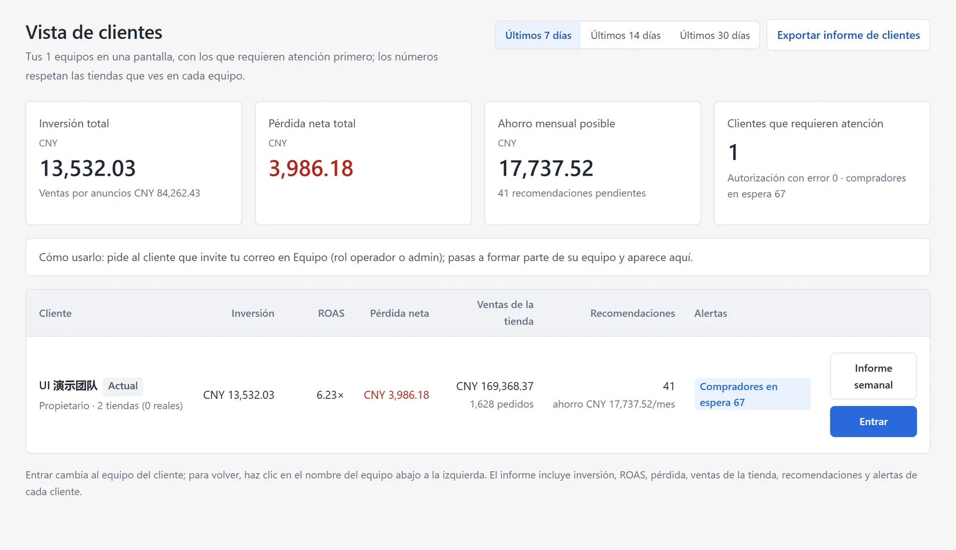Select the UI 演示团队 client name
Image resolution: width=956 pixels, height=550 pixels.
pos(68,386)
